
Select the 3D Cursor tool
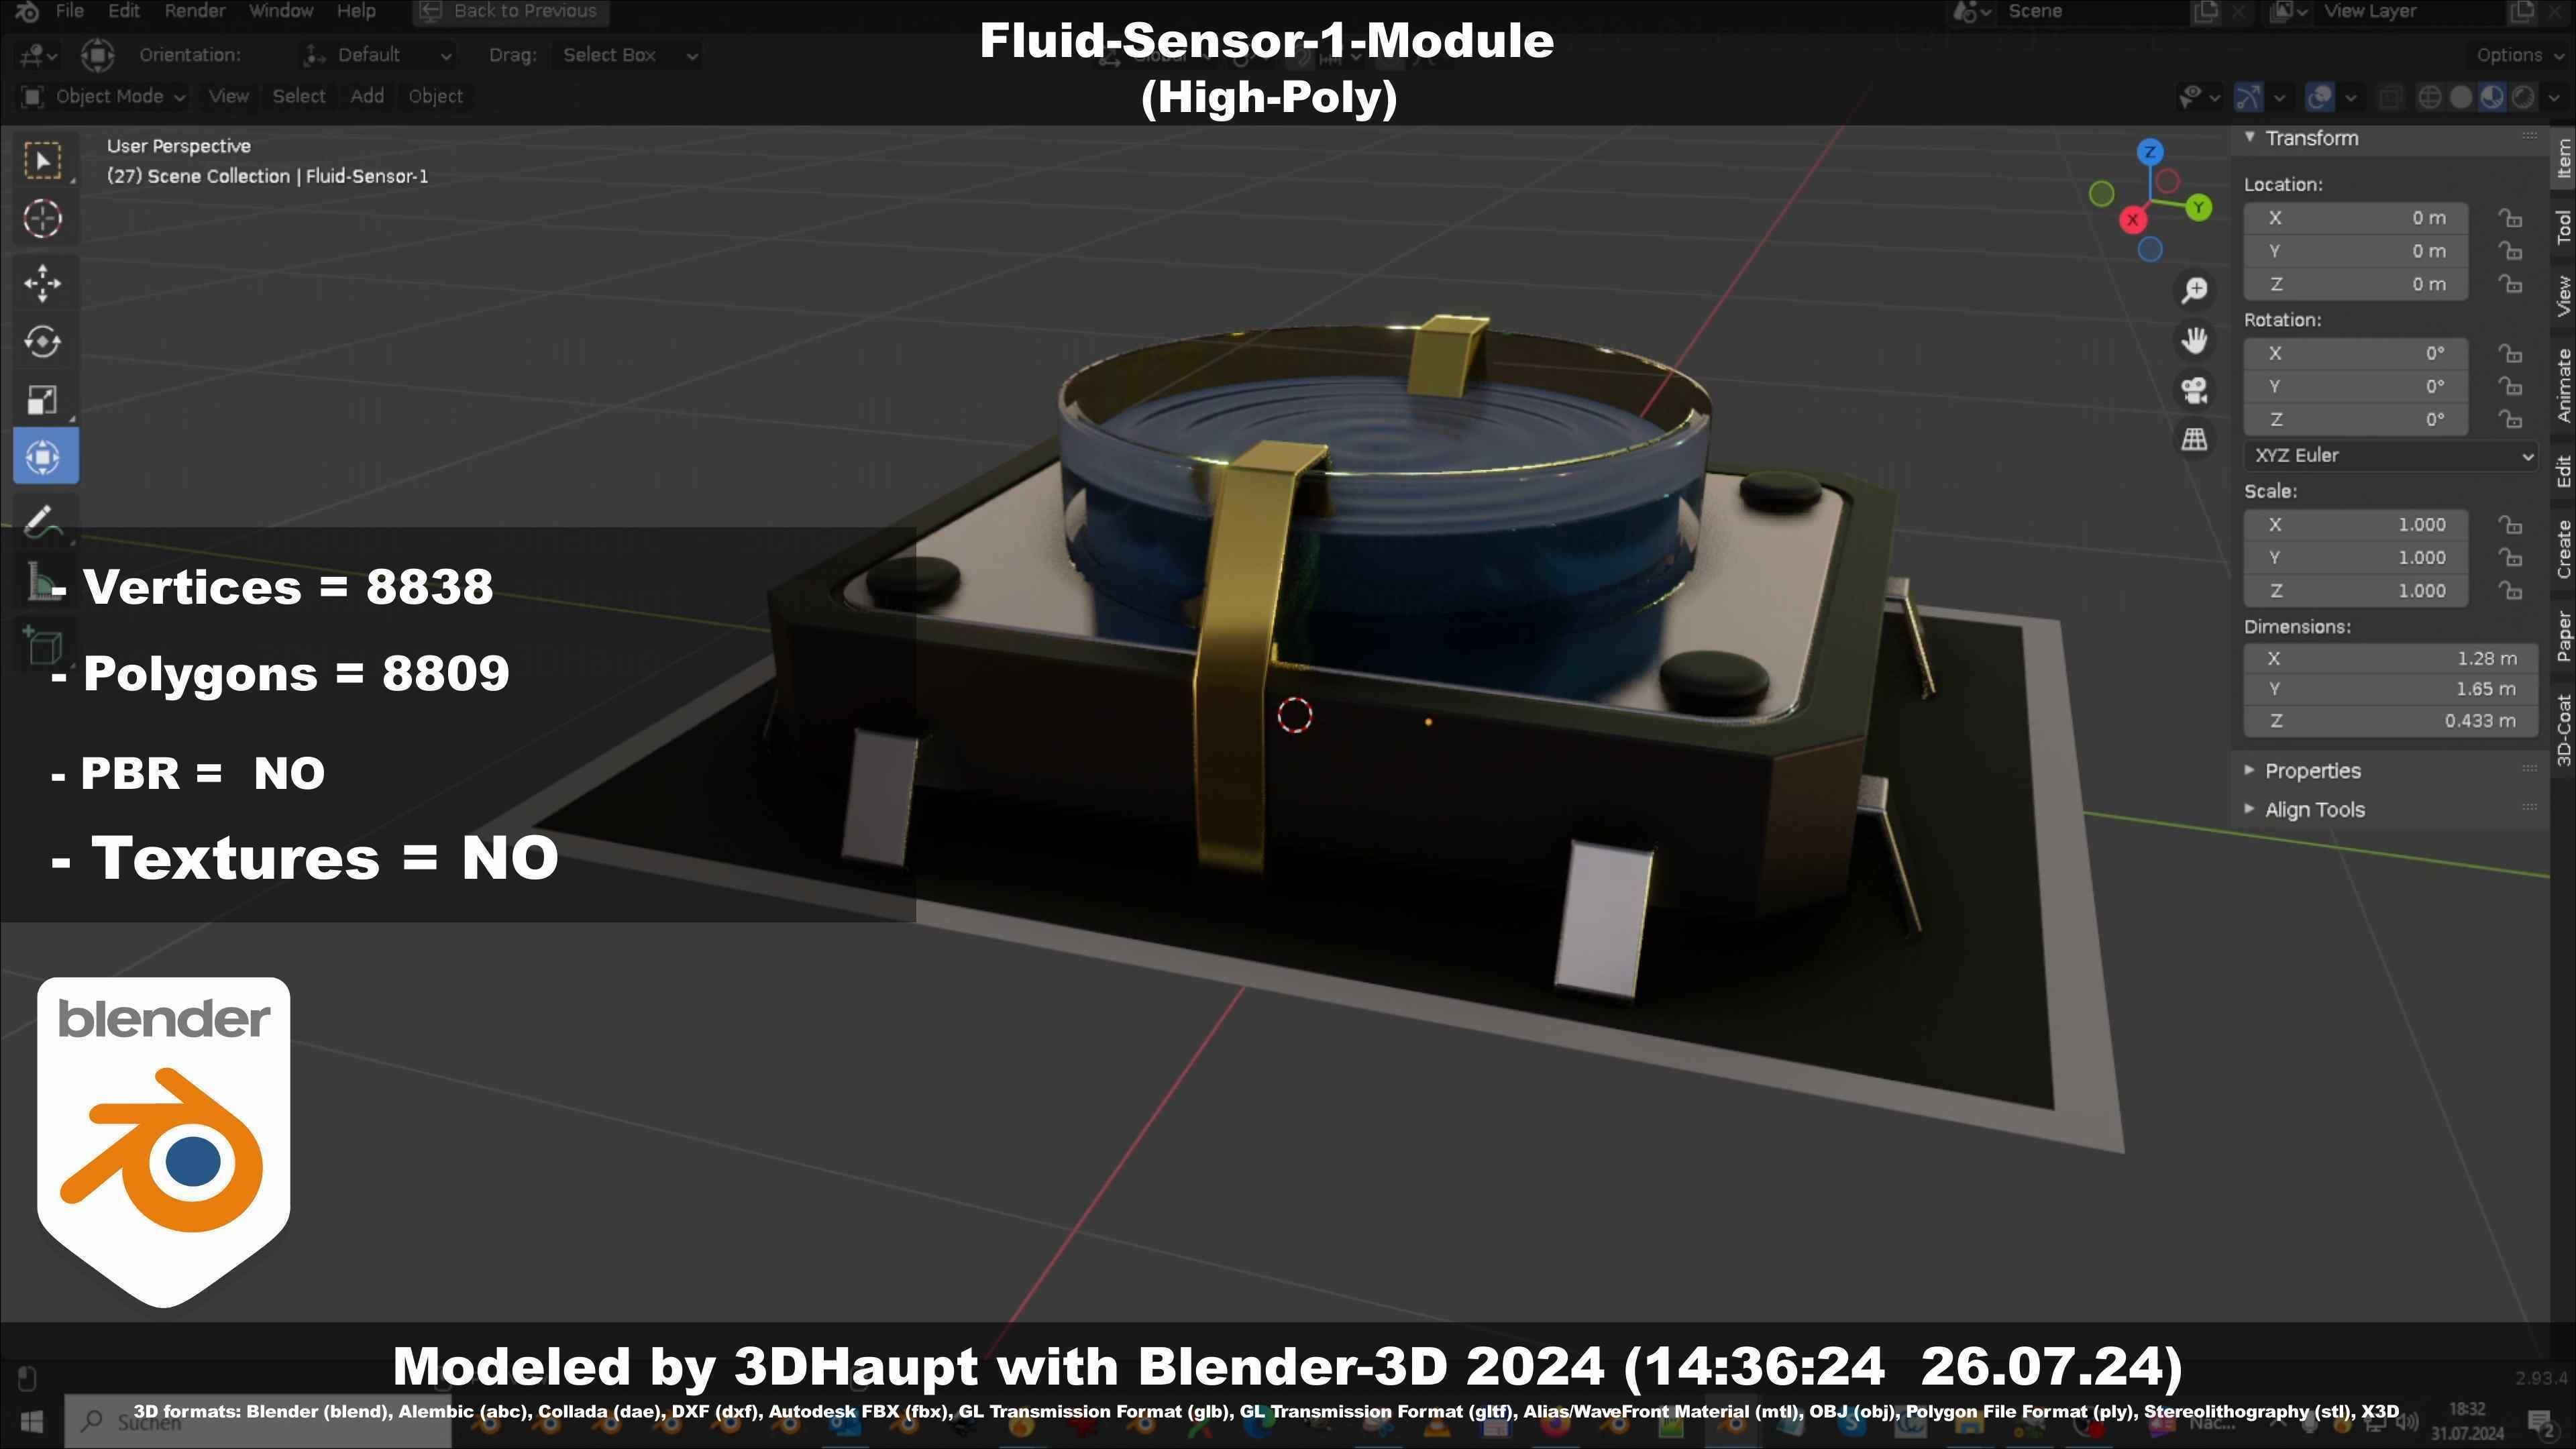(43, 219)
